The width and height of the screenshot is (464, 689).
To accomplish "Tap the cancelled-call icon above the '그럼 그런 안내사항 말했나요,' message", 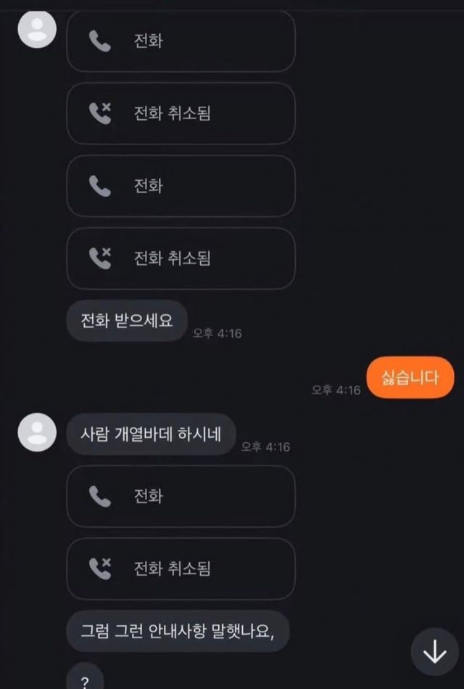I will coord(100,568).
